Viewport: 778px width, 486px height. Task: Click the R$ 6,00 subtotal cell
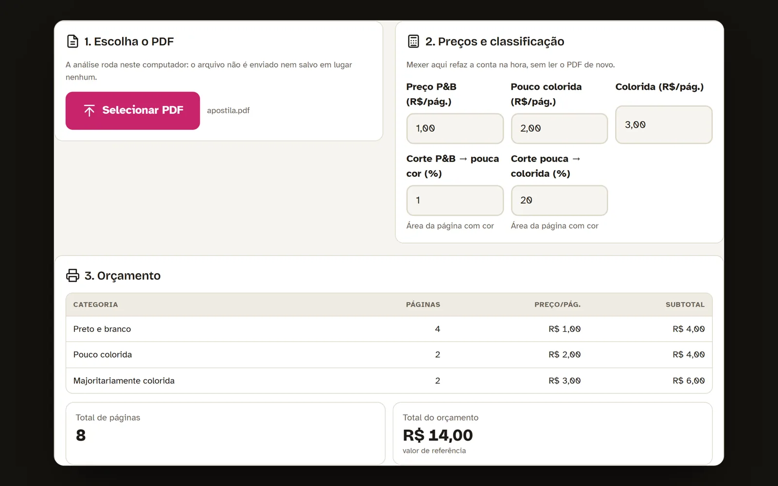pos(689,381)
